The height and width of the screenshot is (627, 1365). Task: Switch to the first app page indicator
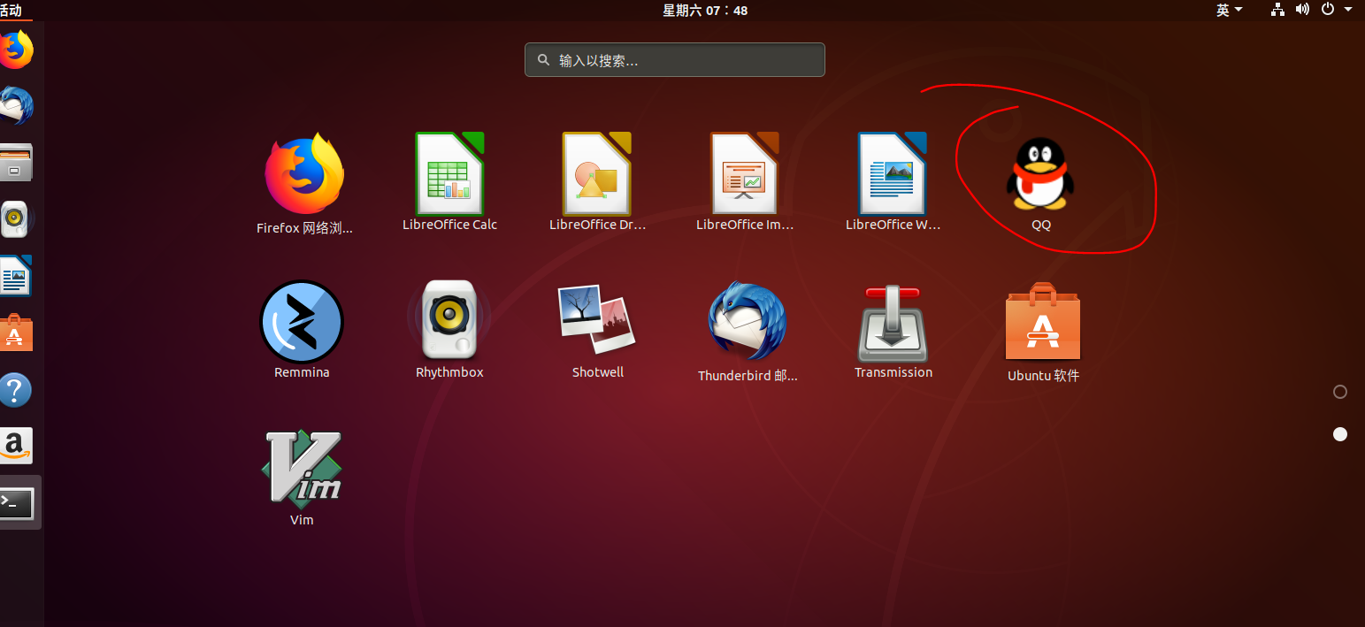pos(1340,392)
